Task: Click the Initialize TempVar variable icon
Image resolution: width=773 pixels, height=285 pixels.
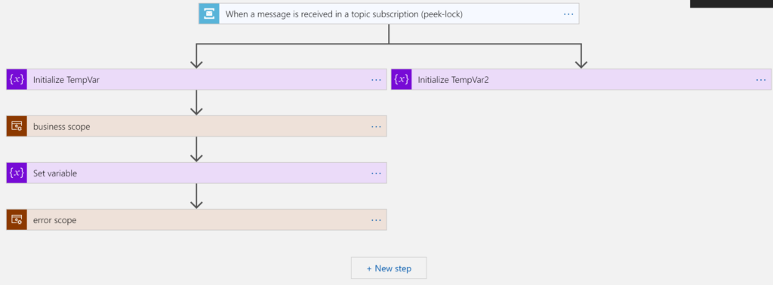Action: (17, 79)
